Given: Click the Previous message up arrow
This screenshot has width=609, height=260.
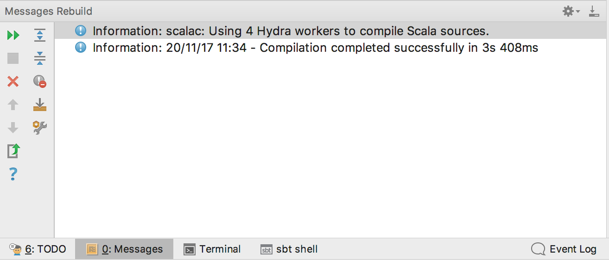Looking at the screenshot, I should click(x=13, y=105).
